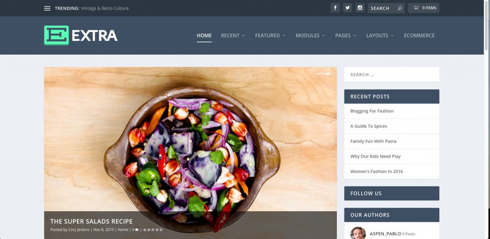Image resolution: width=490 pixels, height=239 pixels.
Task: Open the A Guide To Spices link
Action: [369, 126]
